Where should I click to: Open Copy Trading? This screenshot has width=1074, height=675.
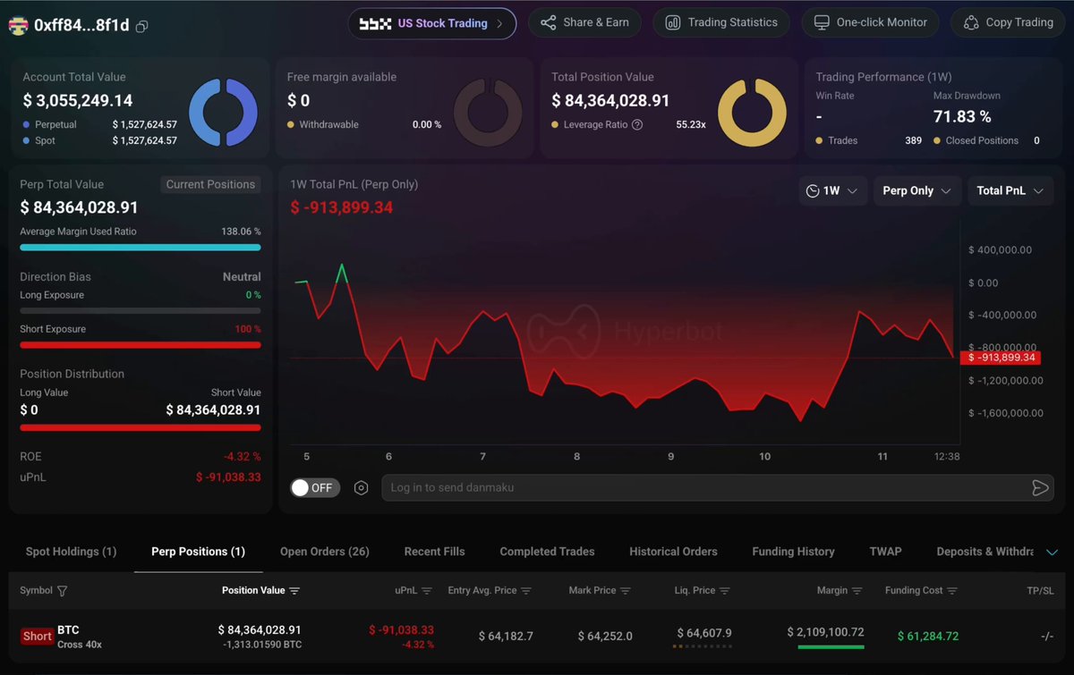(x=1009, y=23)
